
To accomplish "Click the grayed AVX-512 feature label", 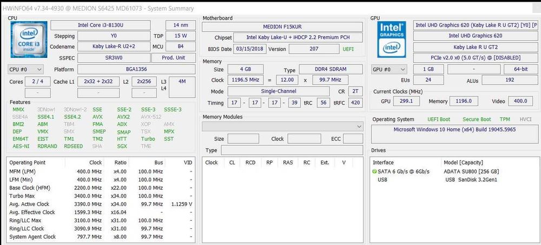I will [151, 117].
